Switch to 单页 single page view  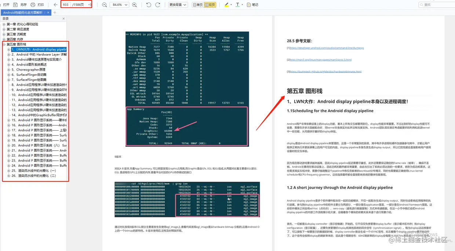(x=197, y=5)
